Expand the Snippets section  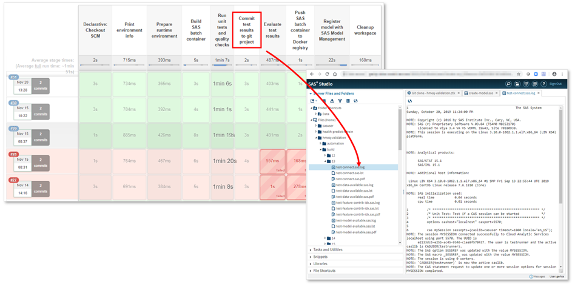320,257
